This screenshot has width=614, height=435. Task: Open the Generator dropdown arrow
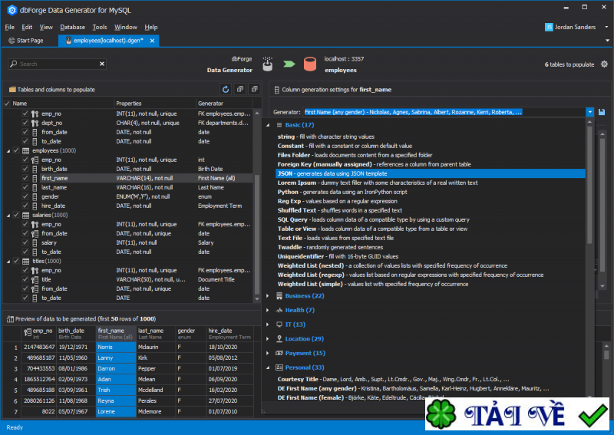tap(589, 112)
